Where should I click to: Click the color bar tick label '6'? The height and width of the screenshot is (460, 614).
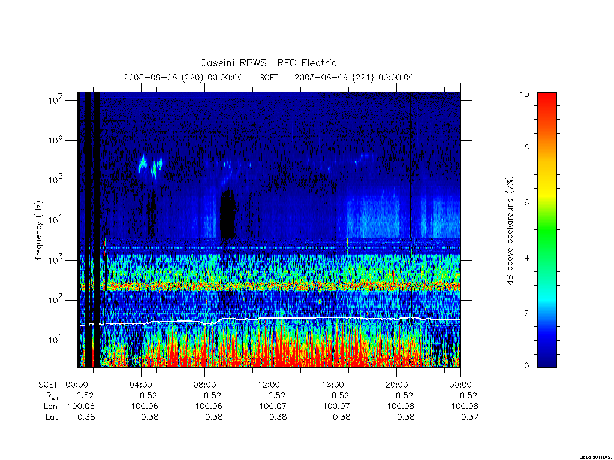(x=526, y=202)
